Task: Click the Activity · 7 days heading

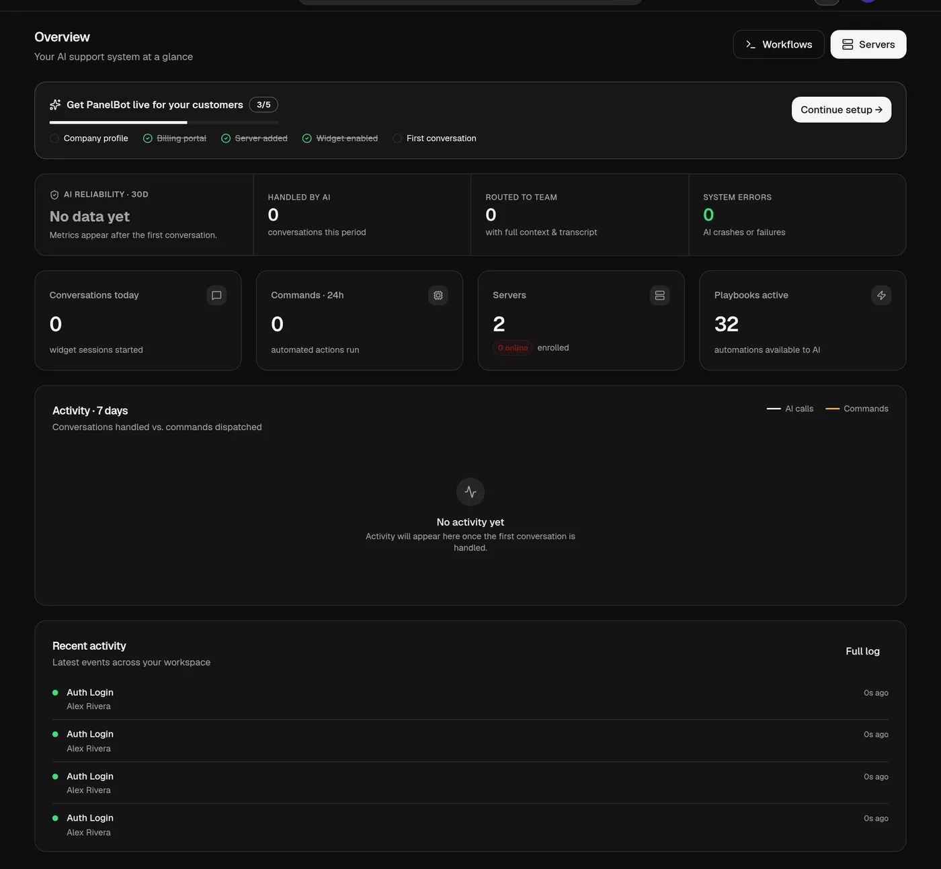Action: coord(90,411)
